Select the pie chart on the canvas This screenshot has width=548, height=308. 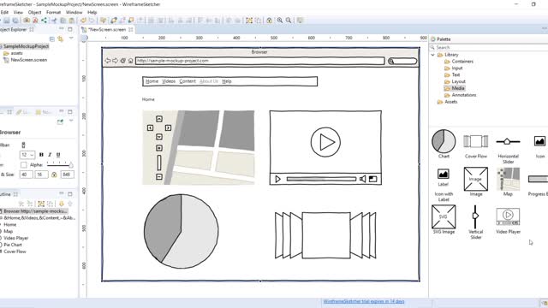[x=181, y=231]
